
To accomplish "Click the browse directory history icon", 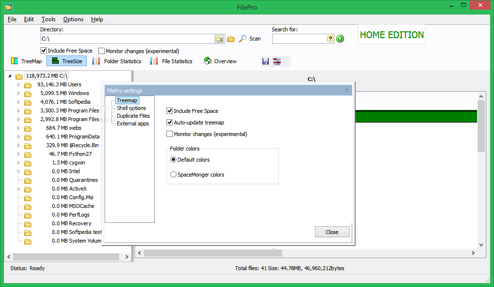I will (219, 39).
